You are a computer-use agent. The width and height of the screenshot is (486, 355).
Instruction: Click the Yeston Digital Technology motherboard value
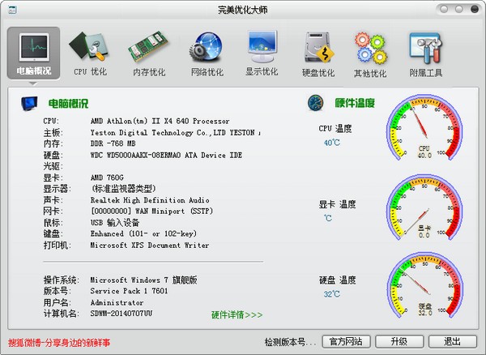(176, 132)
